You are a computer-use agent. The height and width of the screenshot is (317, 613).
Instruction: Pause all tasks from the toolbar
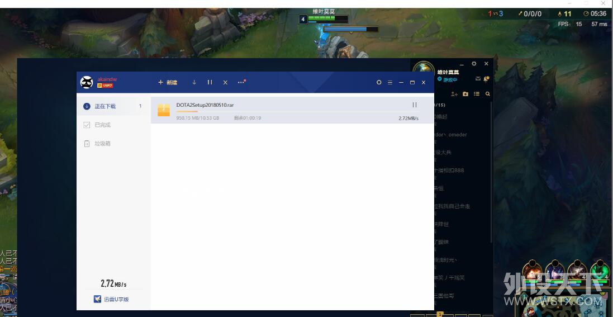pos(210,82)
